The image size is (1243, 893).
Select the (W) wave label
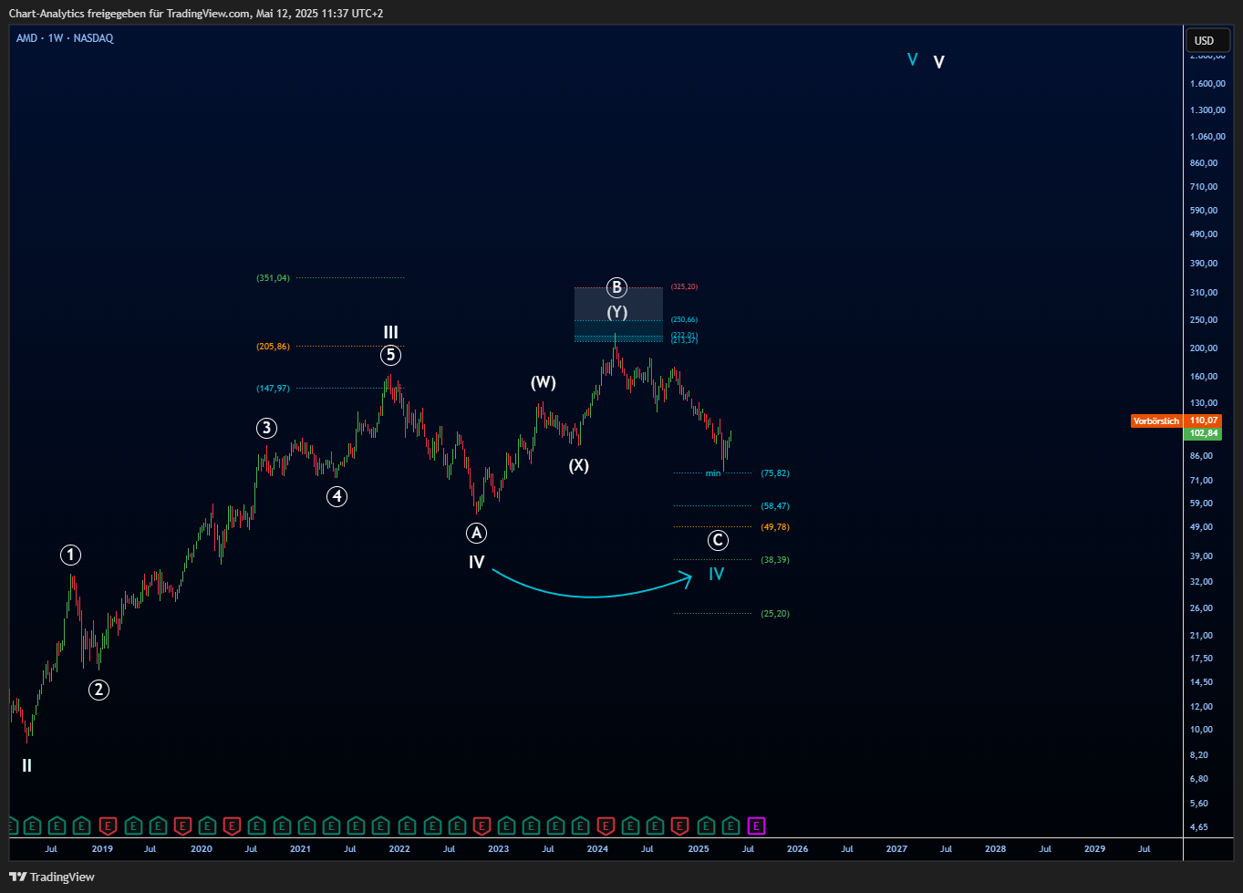click(544, 382)
